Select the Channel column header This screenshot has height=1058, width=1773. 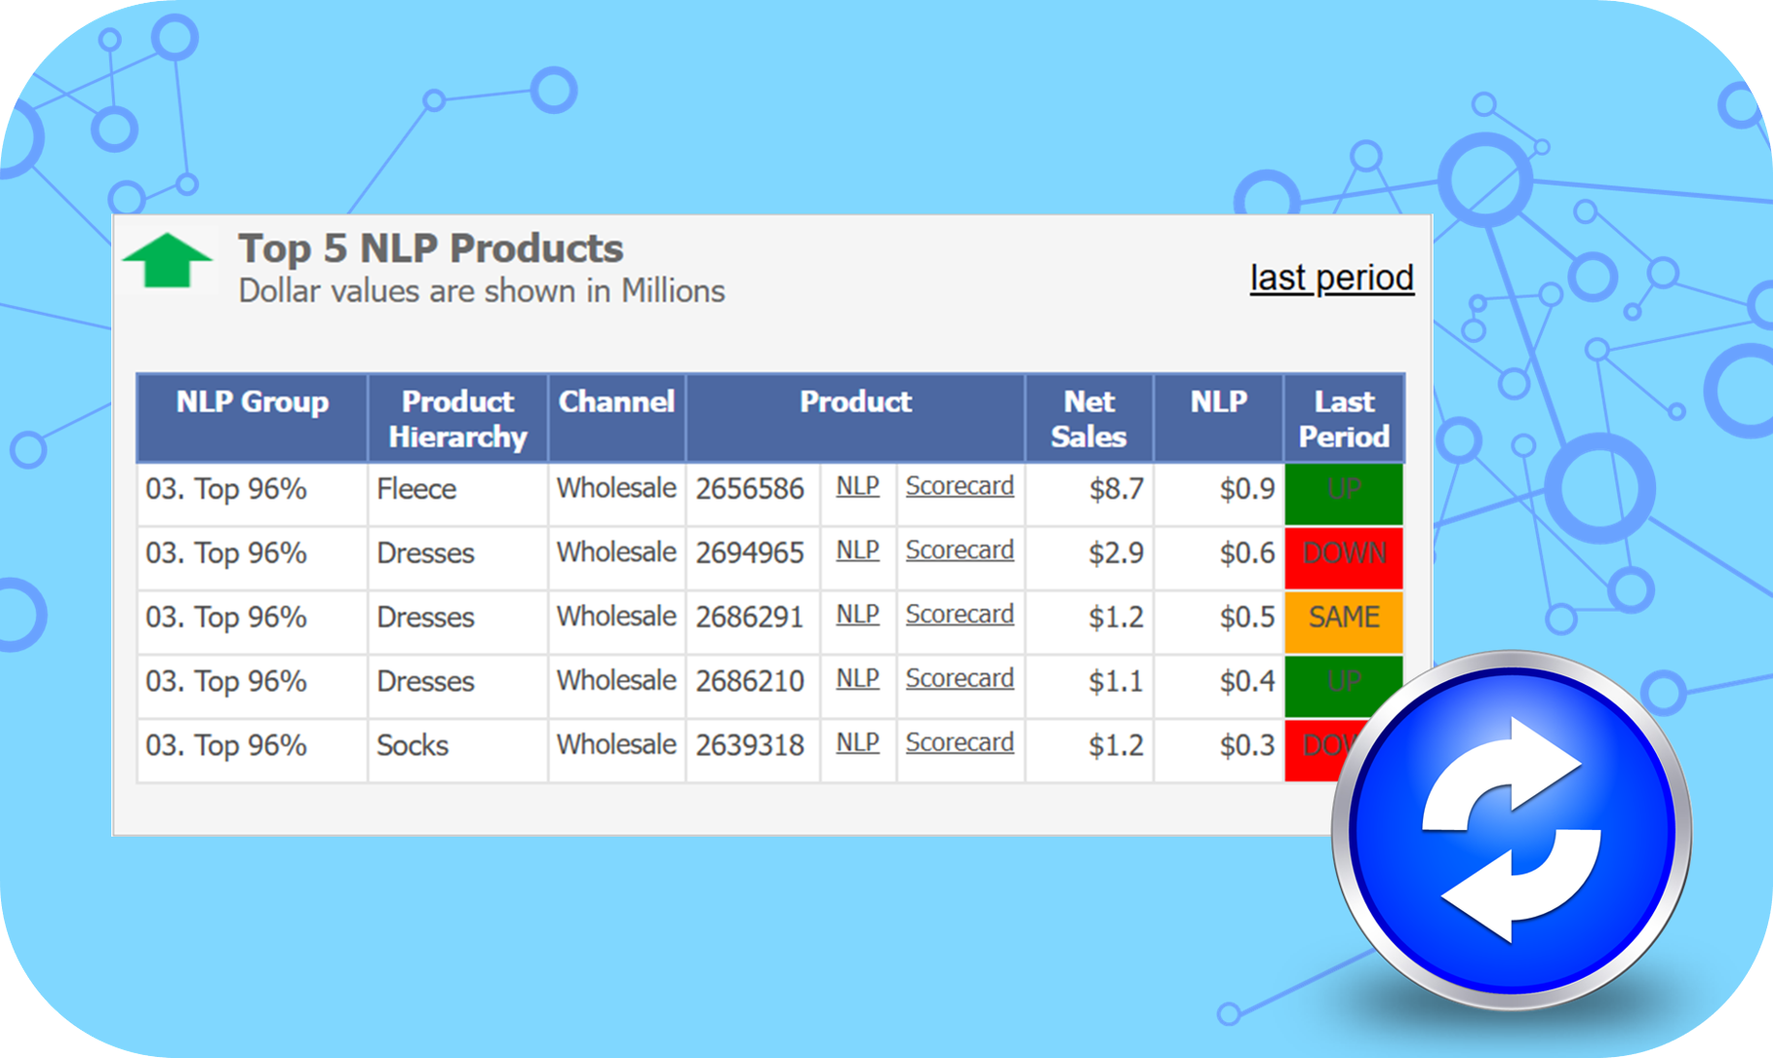616,402
